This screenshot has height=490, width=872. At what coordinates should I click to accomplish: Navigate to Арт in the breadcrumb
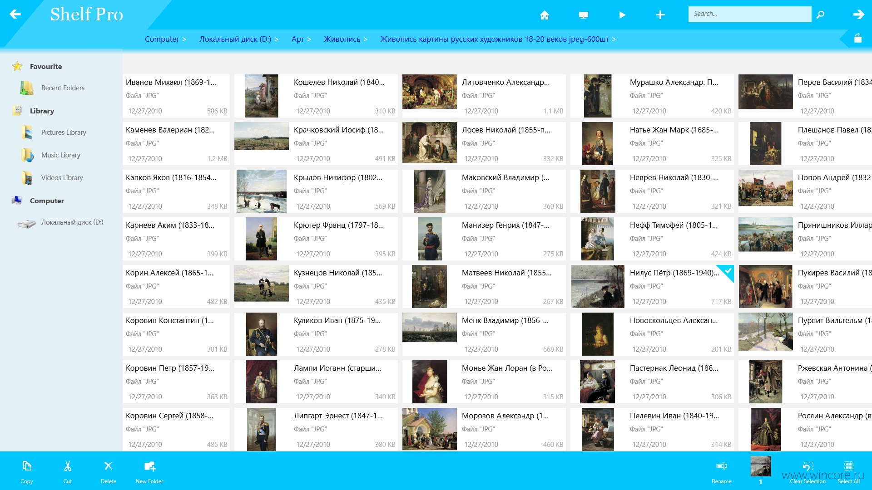(x=297, y=39)
